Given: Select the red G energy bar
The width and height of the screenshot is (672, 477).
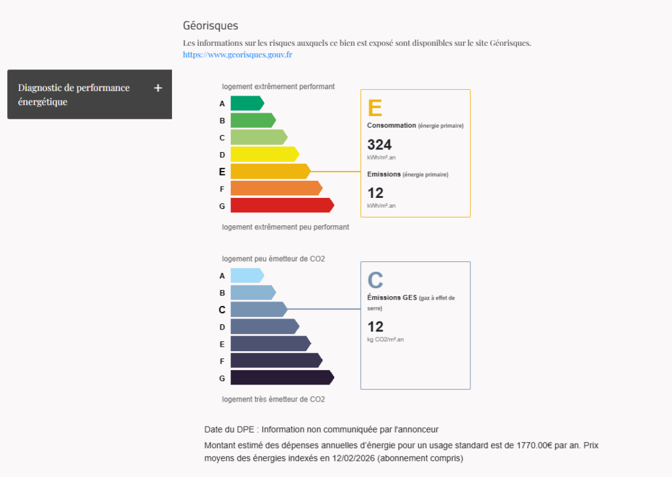Looking at the screenshot, I should click(282, 206).
